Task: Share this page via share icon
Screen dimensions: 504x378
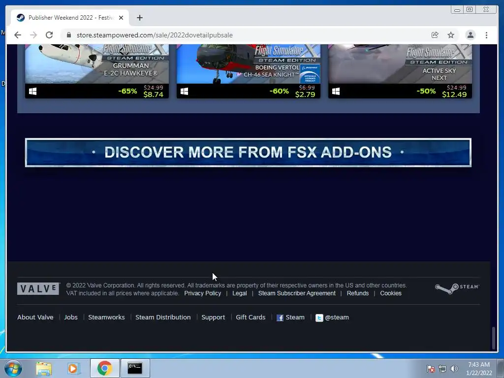Action: 435,35
